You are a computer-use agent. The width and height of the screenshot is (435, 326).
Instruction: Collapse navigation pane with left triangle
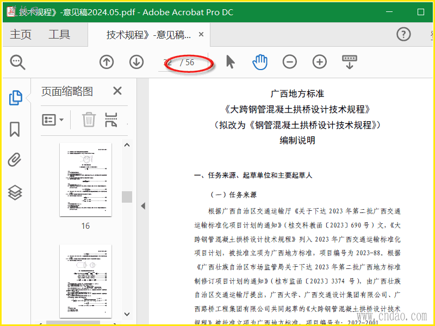[x=143, y=206]
